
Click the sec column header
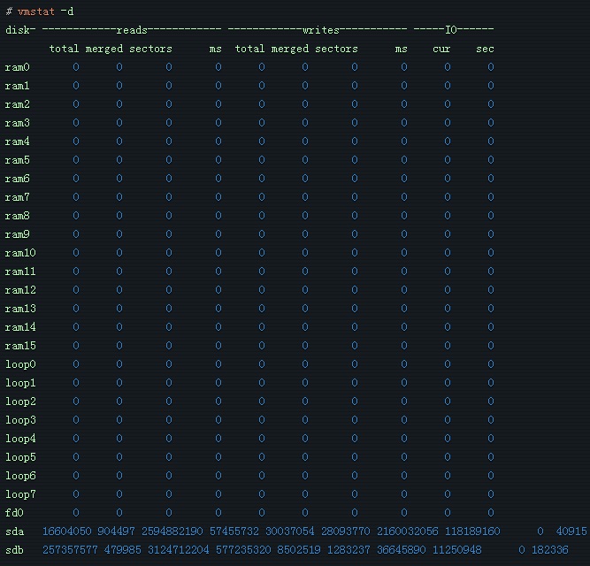(x=485, y=49)
